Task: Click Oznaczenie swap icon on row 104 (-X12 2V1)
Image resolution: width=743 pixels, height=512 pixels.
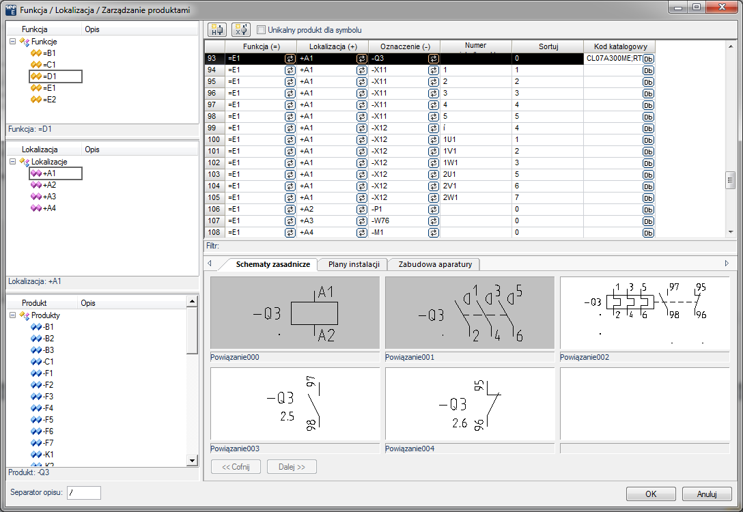Action: (x=433, y=186)
